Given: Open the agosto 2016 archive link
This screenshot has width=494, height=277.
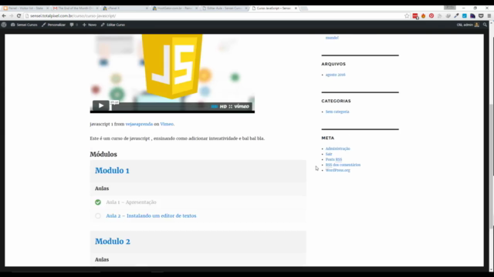Looking at the screenshot, I should click(335, 75).
